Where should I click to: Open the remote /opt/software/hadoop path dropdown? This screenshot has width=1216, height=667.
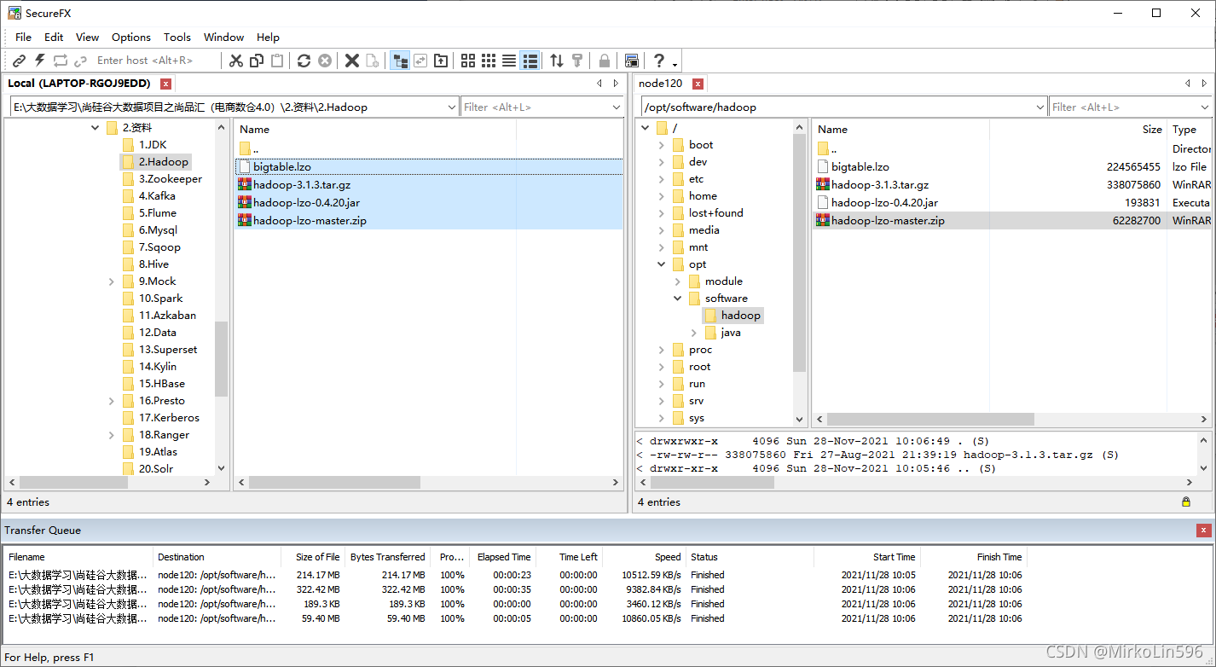1040,107
